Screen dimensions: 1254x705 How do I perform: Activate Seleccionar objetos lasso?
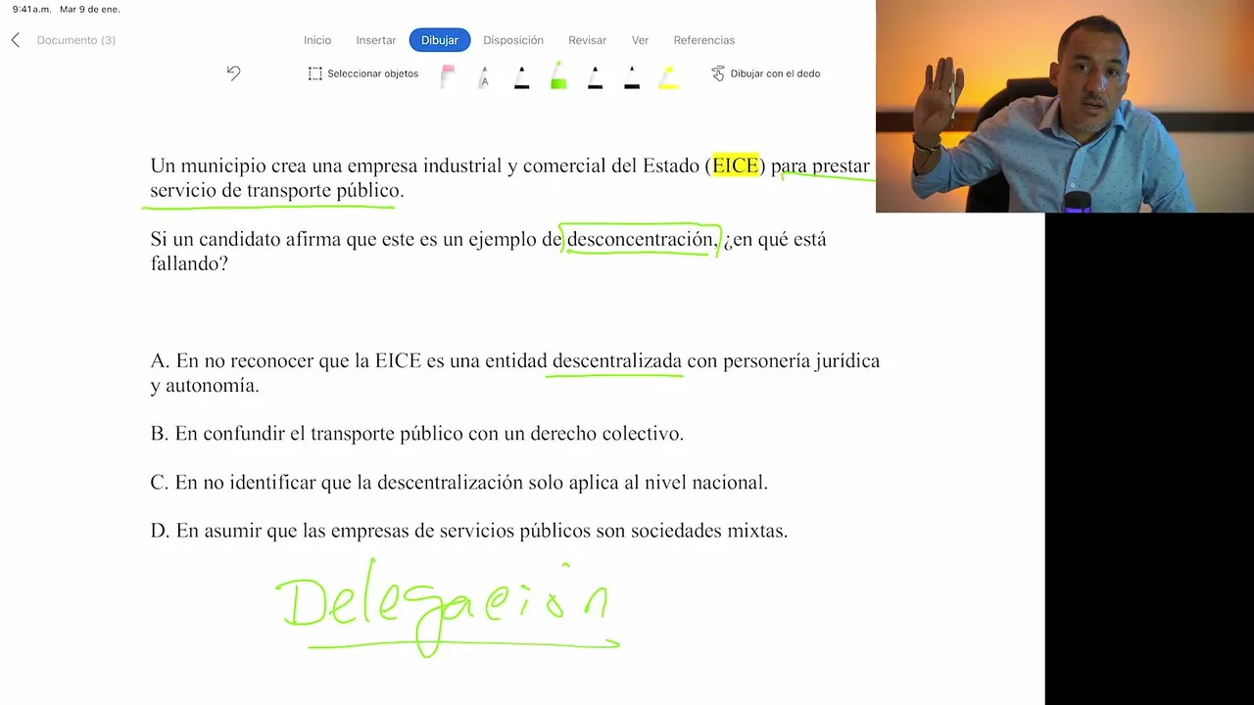pyautogui.click(x=362, y=73)
